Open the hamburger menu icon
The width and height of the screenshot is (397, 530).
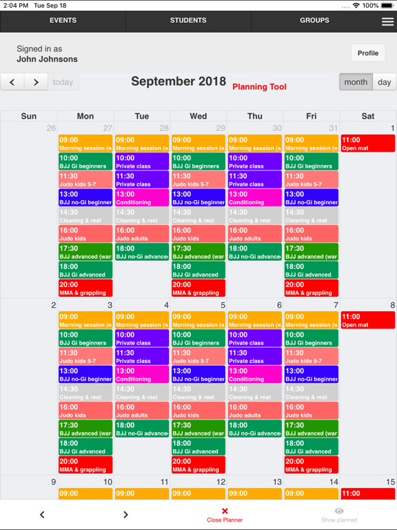387,21
